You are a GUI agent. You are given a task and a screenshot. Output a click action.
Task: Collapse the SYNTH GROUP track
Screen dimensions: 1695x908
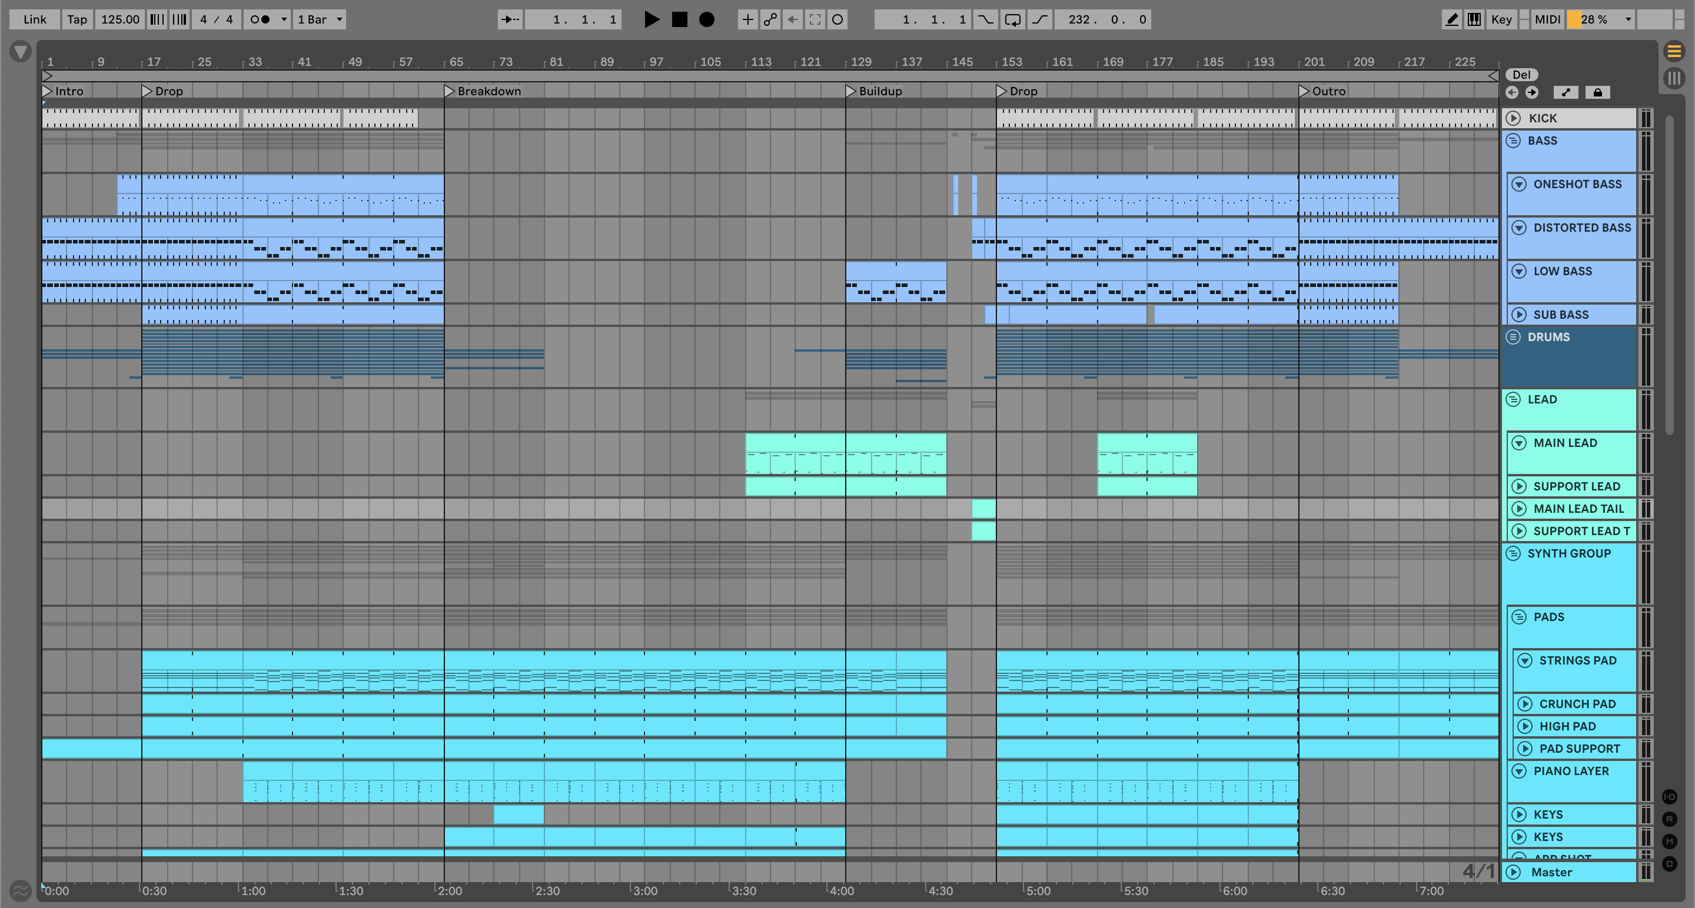pos(1513,553)
